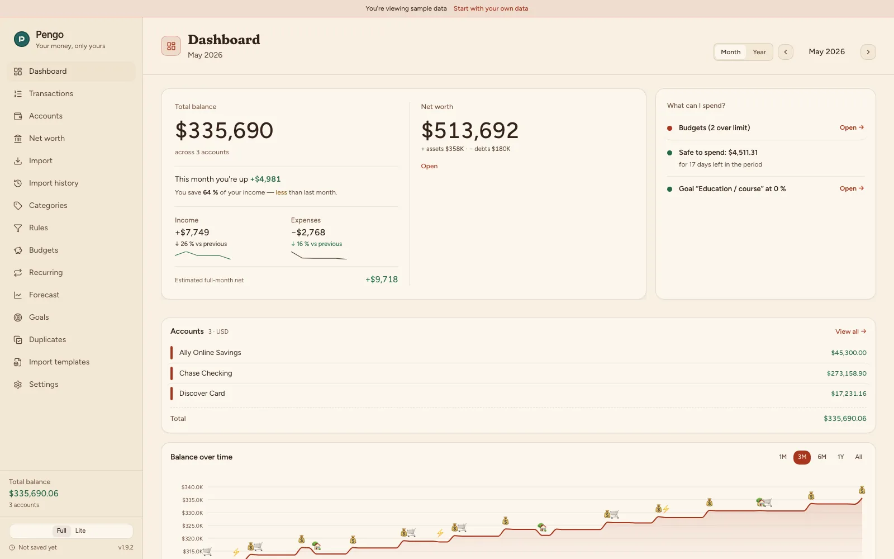Click the Duplicates icon
The width and height of the screenshot is (894, 559).
[x=18, y=340]
